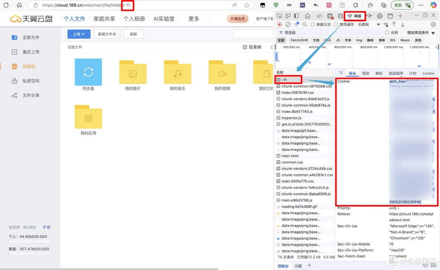Image resolution: width=440 pixels, height=270 pixels.
Task: Open the 上传 upload dropdown button
Action: coord(79,34)
